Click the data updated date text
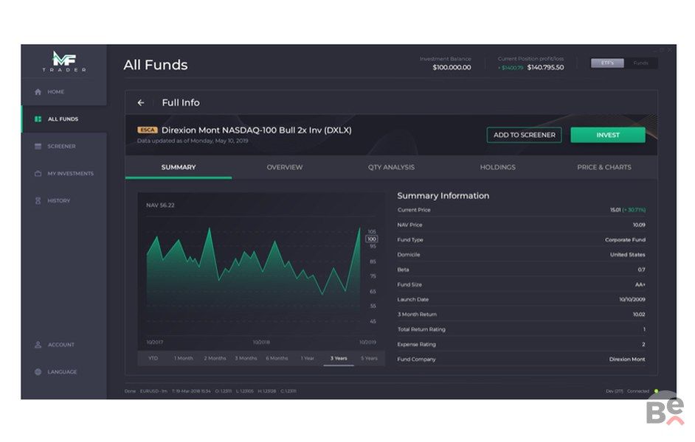This screenshot has height=442, width=695. point(193,141)
